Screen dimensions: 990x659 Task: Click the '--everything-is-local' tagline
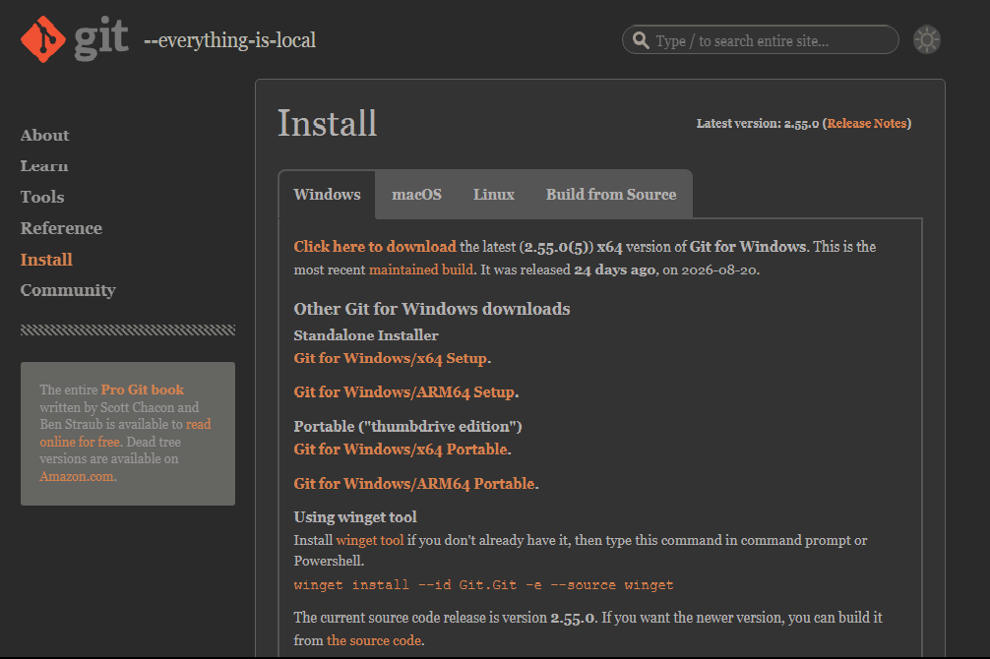[x=230, y=40]
